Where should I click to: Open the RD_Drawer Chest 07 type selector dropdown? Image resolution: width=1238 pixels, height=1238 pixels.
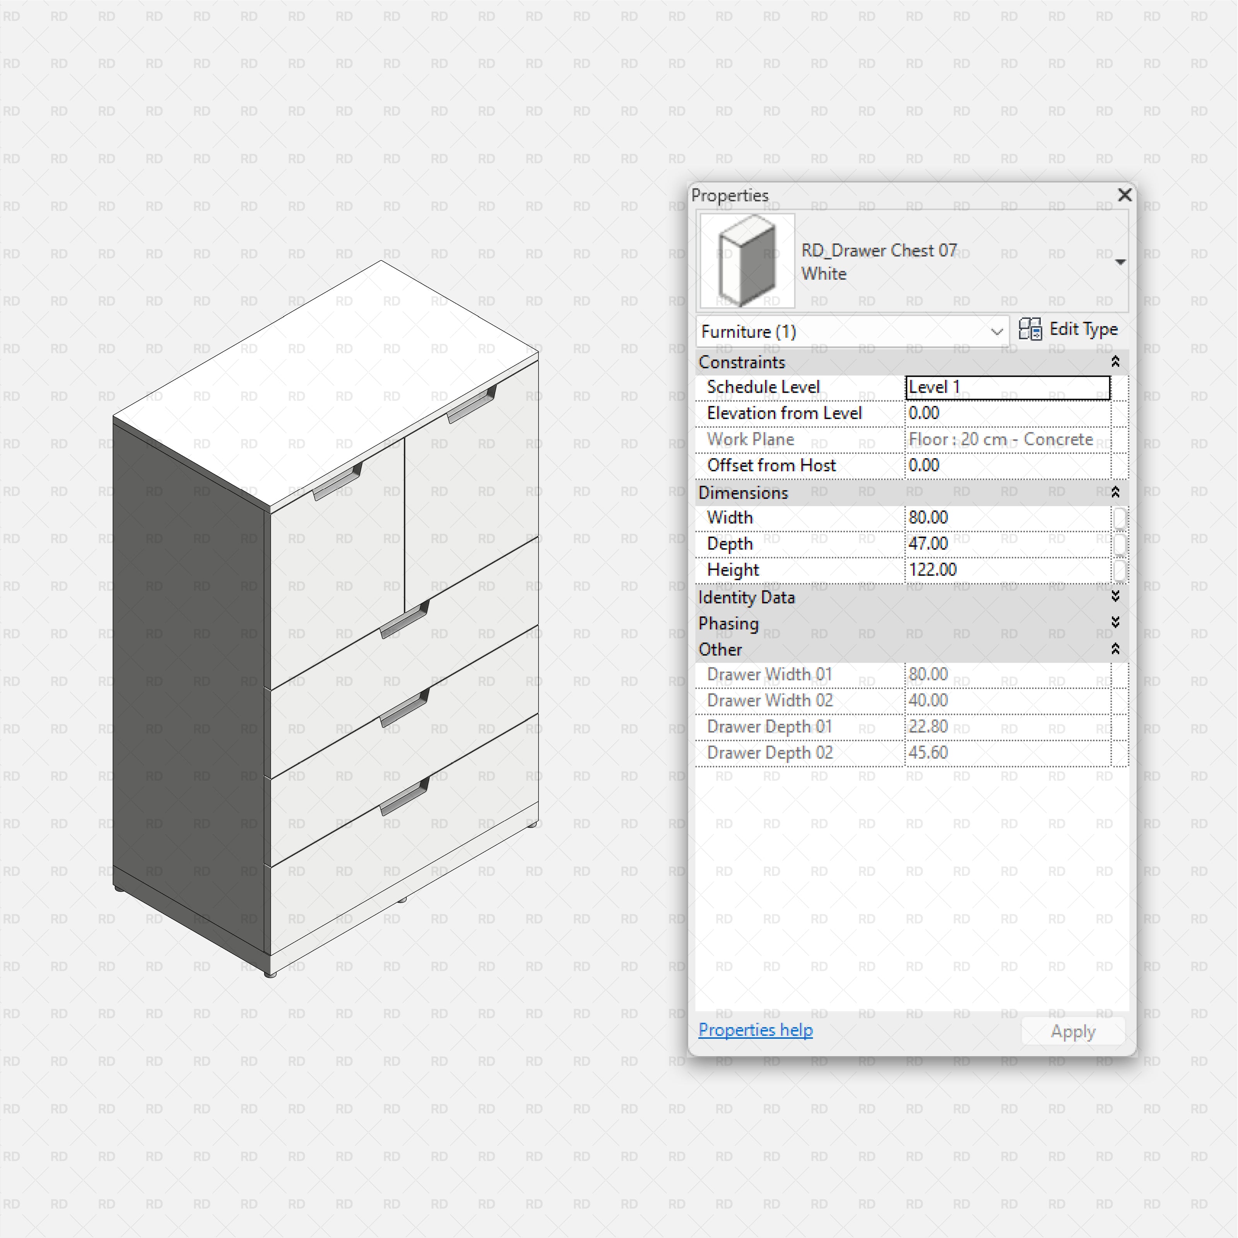pyautogui.click(x=1120, y=262)
